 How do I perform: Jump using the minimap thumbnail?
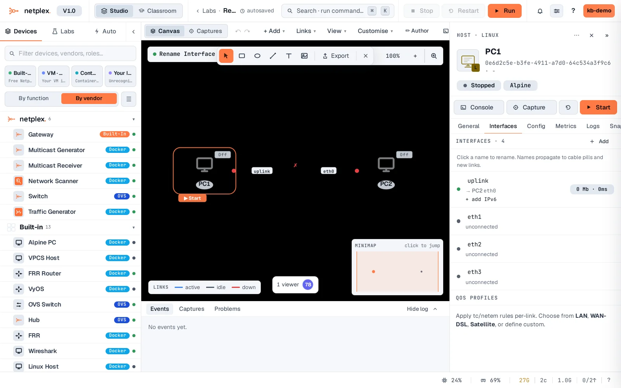[397, 272]
